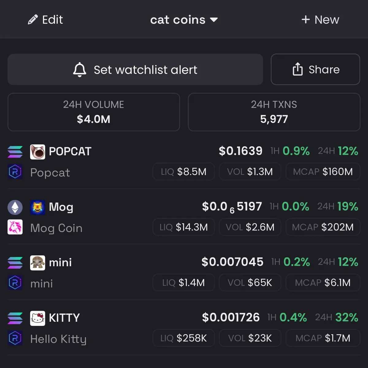368x368 pixels.
Task: Click the pencil Edit icon
Action: [x=33, y=20]
